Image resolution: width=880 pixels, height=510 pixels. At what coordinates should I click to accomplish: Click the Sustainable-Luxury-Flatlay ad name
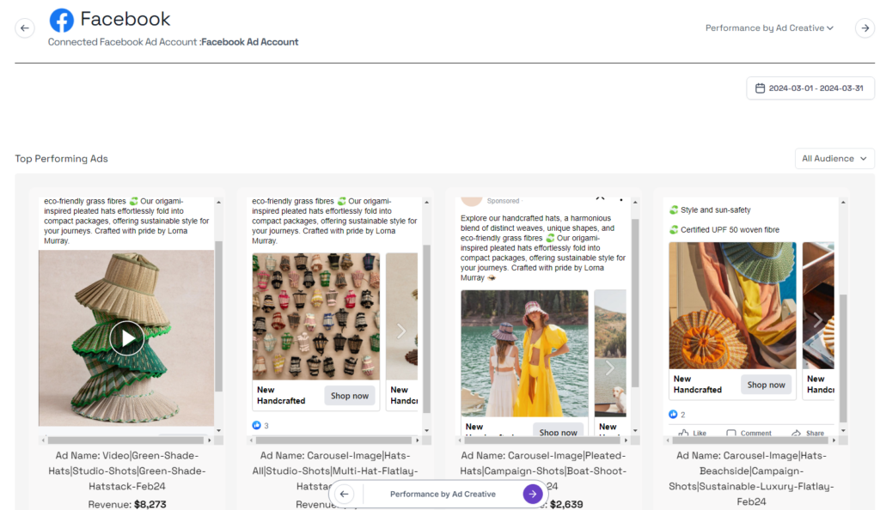pyautogui.click(x=751, y=478)
